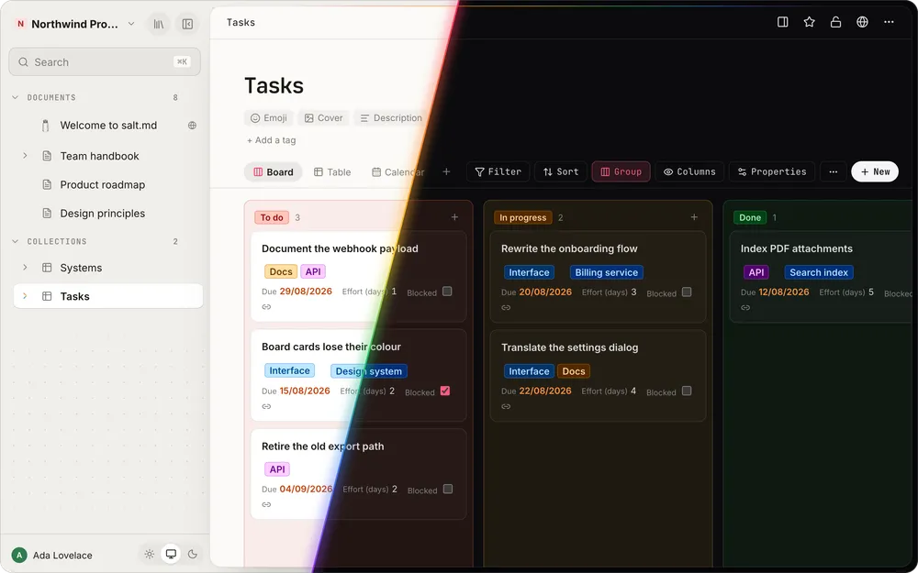Click Northwind workspace logo icon
The image size is (918, 573).
click(21, 24)
